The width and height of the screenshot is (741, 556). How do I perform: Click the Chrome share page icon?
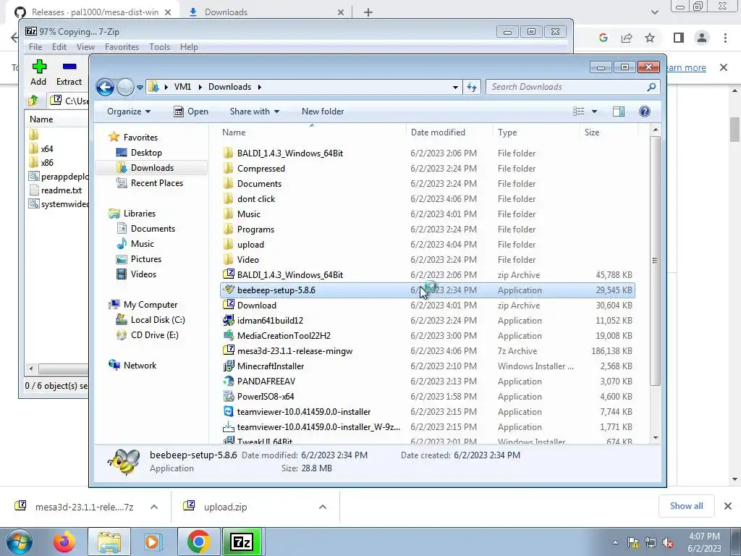click(627, 38)
